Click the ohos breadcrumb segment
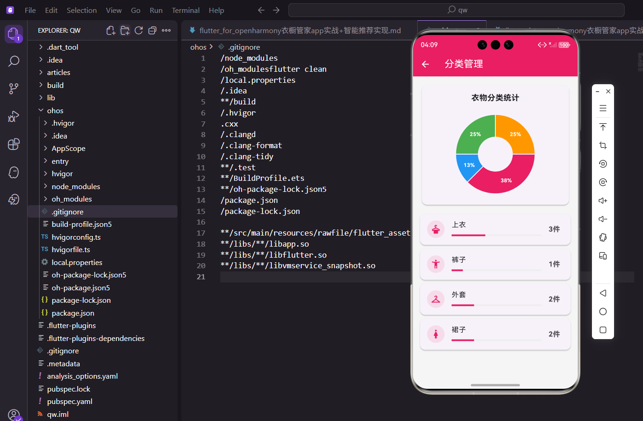This screenshot has width=643, height=421. click(198, 47)
